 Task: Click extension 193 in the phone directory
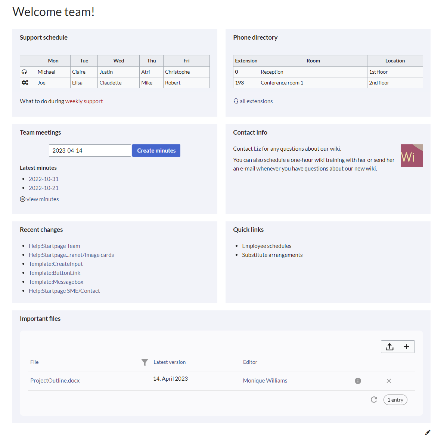coord(246,83)
